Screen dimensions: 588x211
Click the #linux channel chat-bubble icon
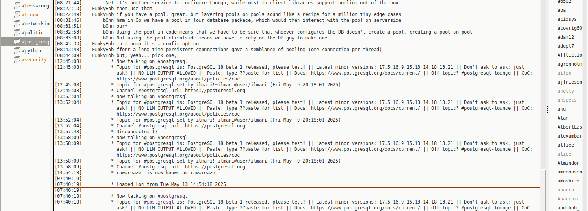click(17, 15)
